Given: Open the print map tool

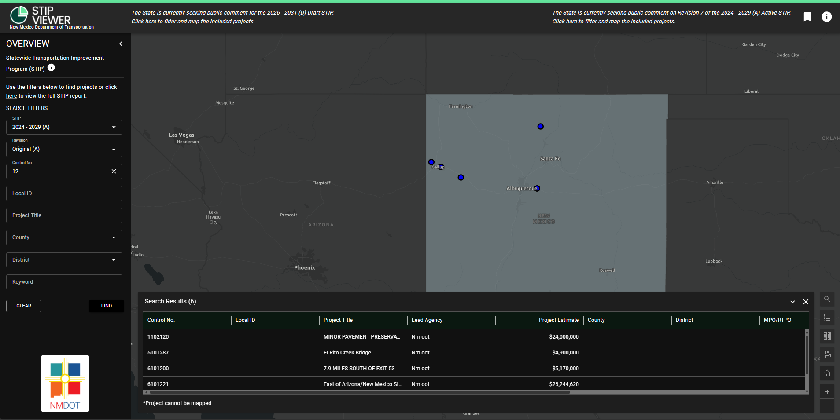Looking at the screenshot, I should [827, 354].
